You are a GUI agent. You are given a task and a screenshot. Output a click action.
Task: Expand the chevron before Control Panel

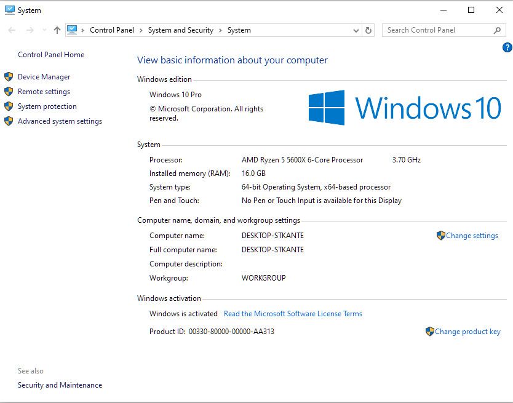pyautogui.click(x=83, y=30)
